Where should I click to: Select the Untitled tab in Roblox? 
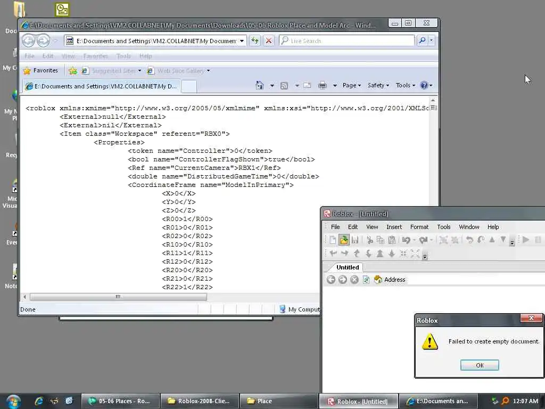347,267
